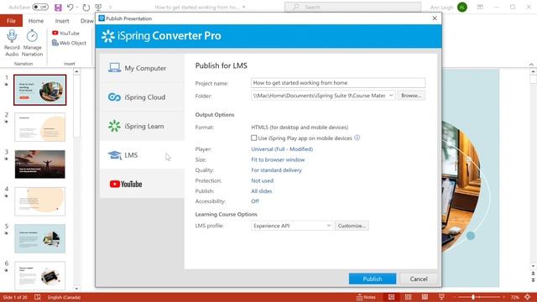Open the document title dropdown arrow
This screenshot has width=537, height=302.
[244, 8]
